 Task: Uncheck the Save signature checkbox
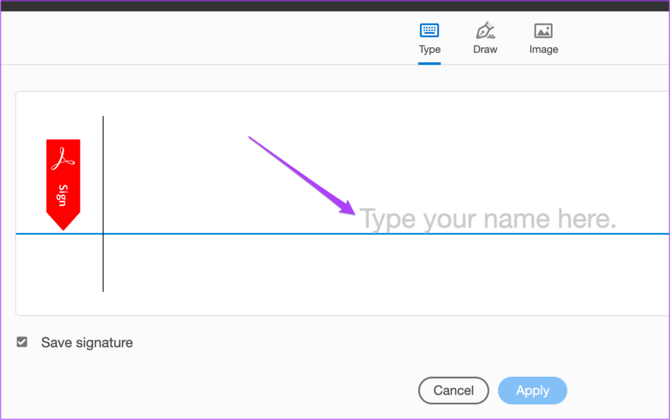click(22, 341)
